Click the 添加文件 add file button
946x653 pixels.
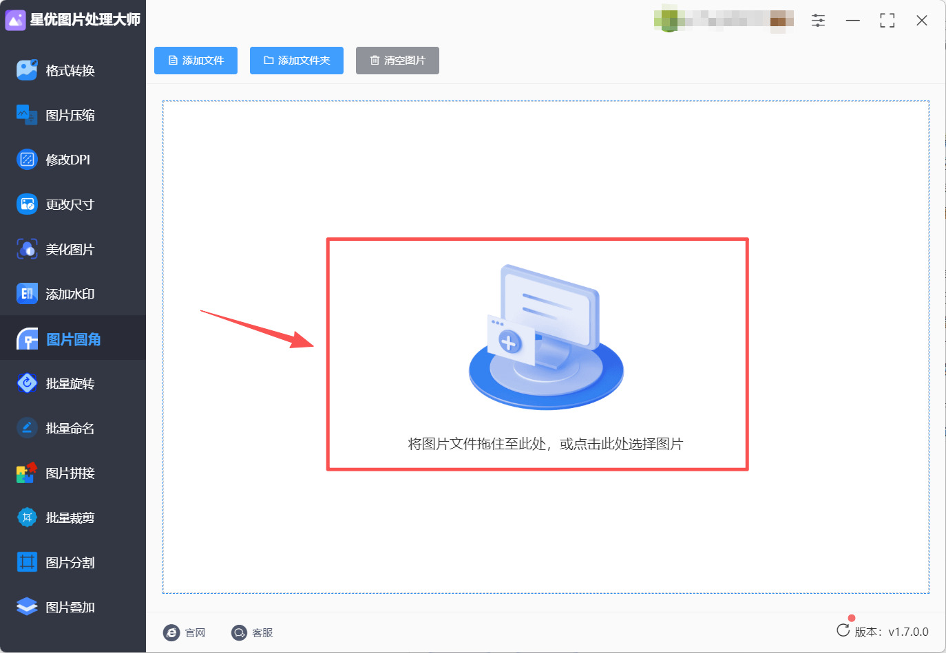(x=196, y=61)
